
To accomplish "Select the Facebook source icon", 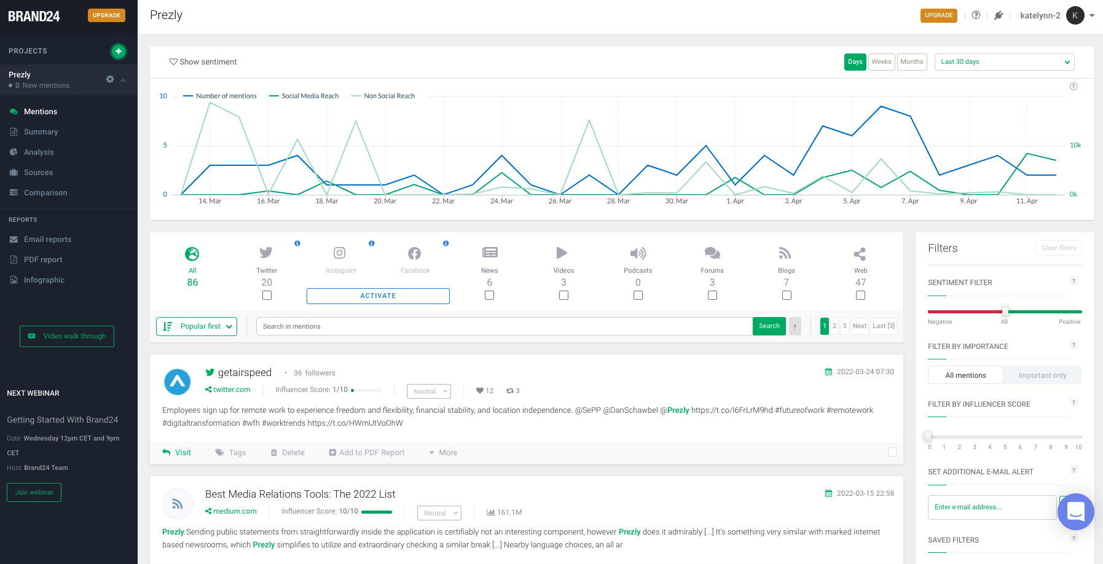I will pos(414,253).
